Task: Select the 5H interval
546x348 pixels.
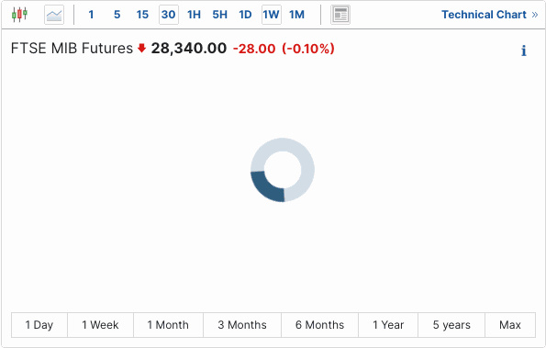Action: click(x=219, y=15)
